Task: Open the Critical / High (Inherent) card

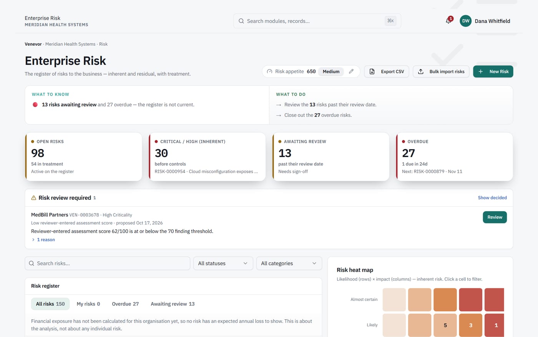Action: pyautogui.click(x=207, y=157)
